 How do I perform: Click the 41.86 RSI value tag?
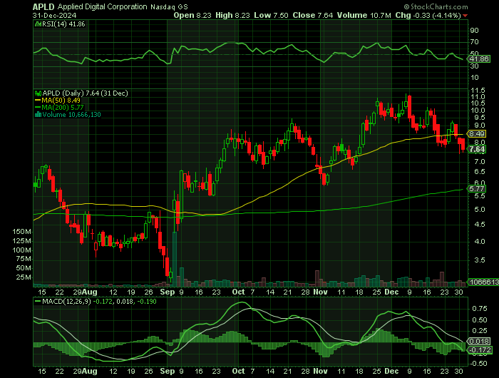tap(479, 59)
